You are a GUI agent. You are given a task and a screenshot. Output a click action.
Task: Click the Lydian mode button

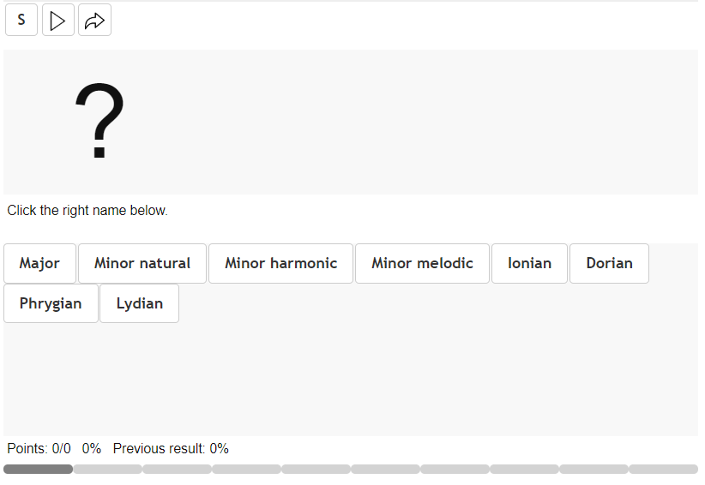(x=139, y=303)
